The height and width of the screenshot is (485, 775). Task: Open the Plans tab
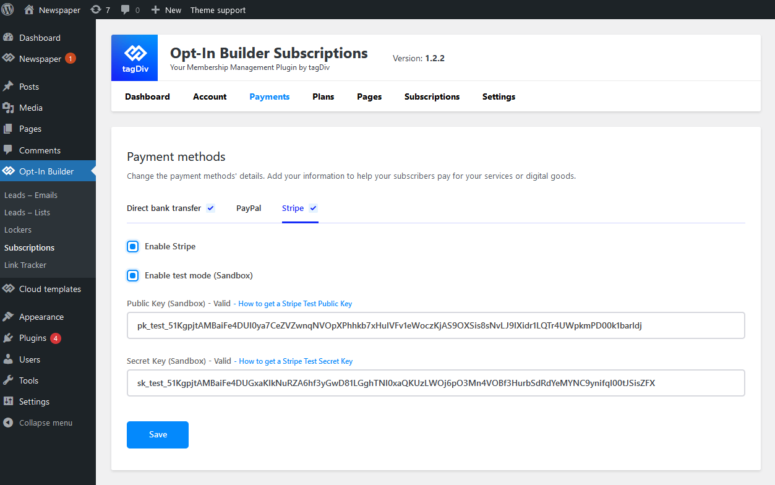323,97
